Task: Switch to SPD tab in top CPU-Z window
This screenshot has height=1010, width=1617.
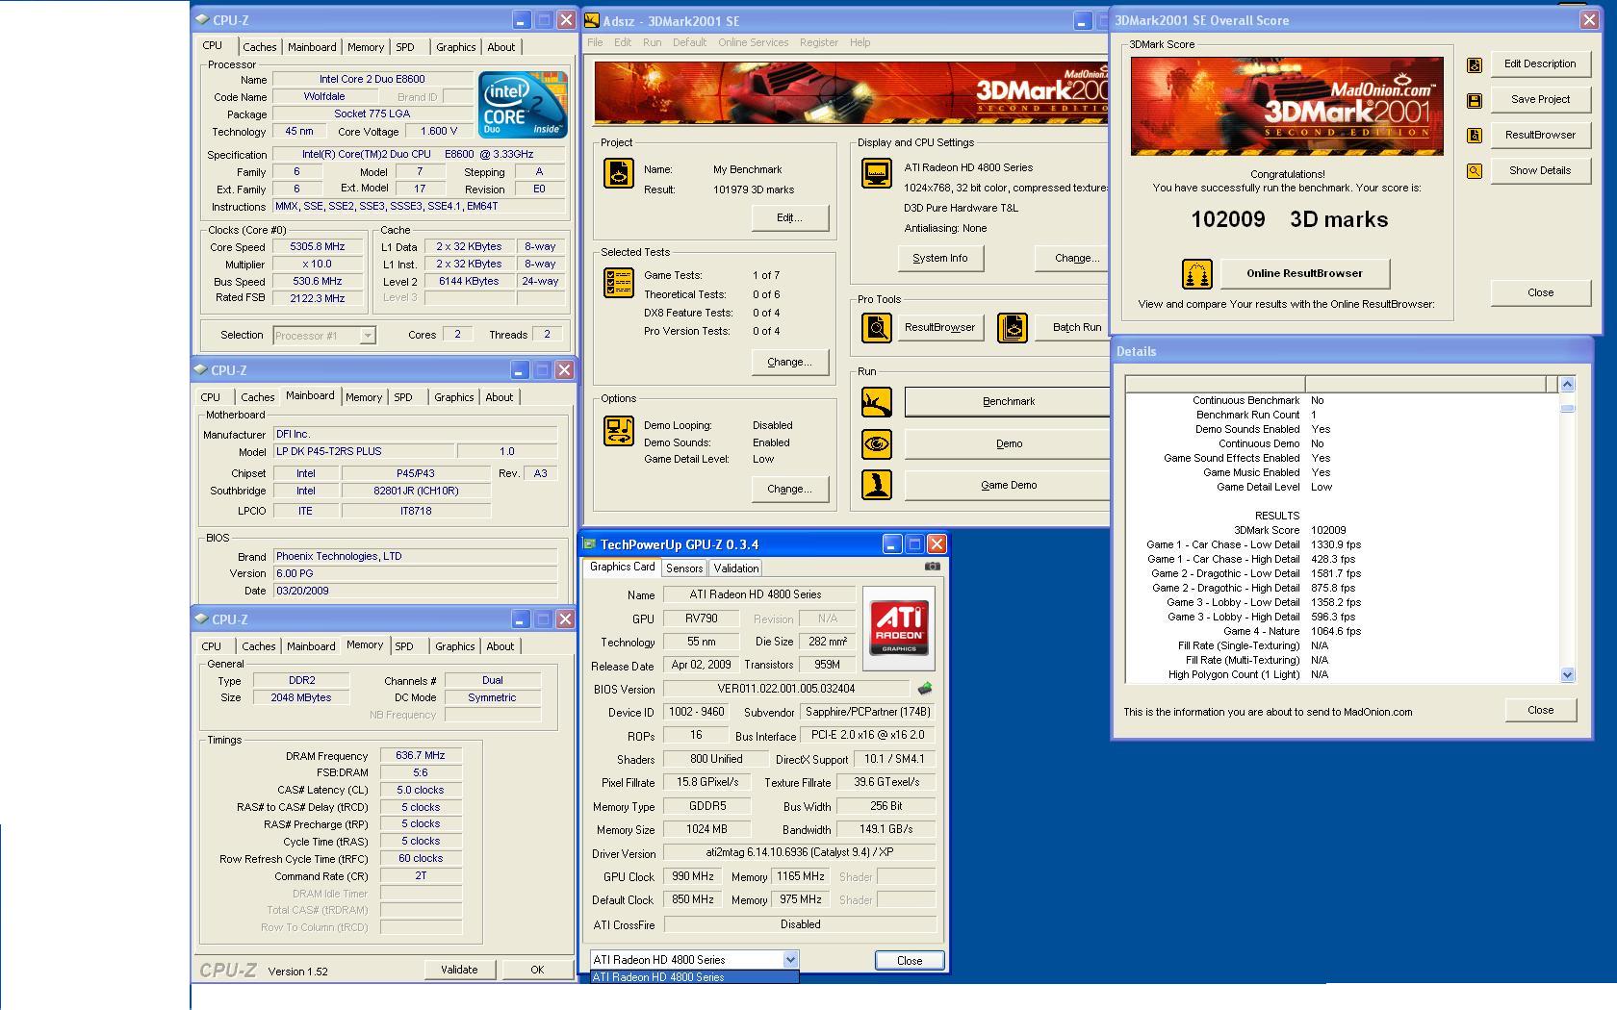Action: [x=405, y=47]
